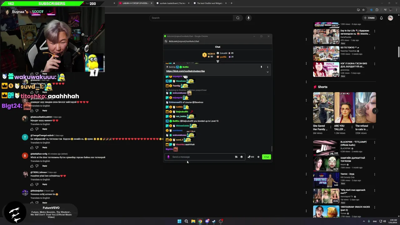Viewport: 400px width, 225px height.
Task: Open GO TO TOKYO video thumbnail
Action: click(326, 53)
